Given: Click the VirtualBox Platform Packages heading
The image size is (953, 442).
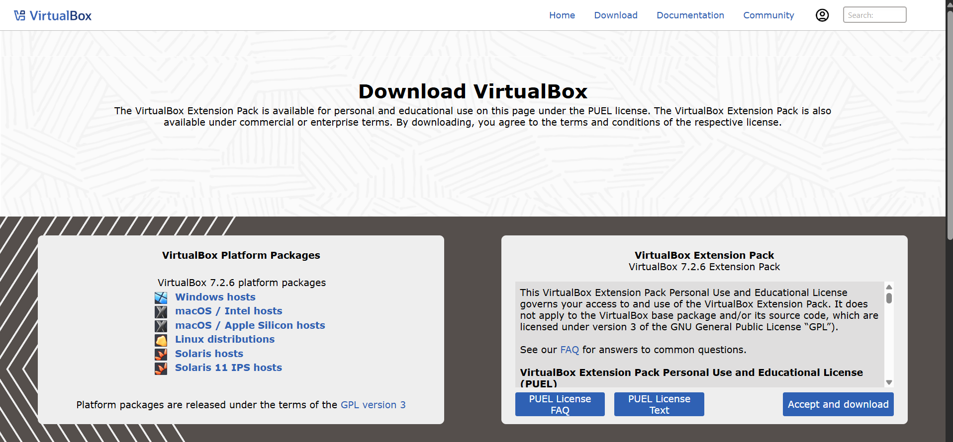Looking at the screenshot, I should click(x=241, y=255).
